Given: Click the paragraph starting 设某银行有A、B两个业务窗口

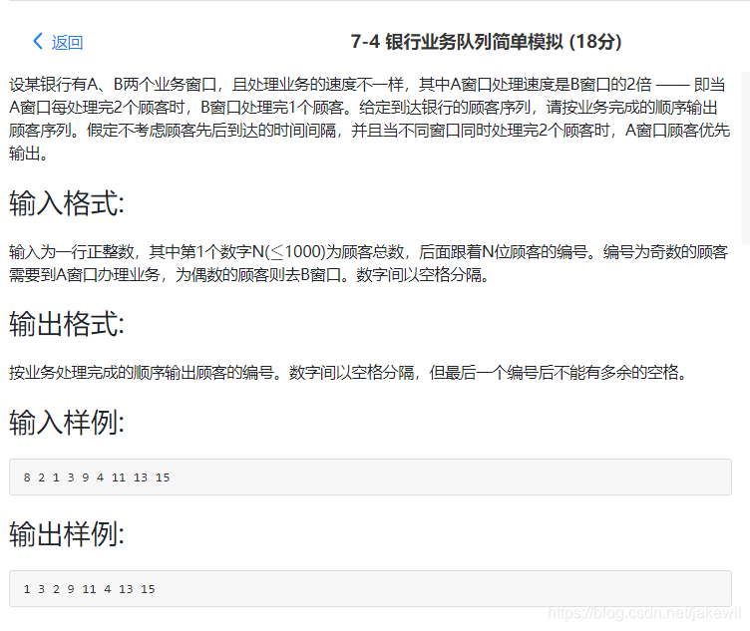Looking at the screenshot, I should tap(369, 119).
